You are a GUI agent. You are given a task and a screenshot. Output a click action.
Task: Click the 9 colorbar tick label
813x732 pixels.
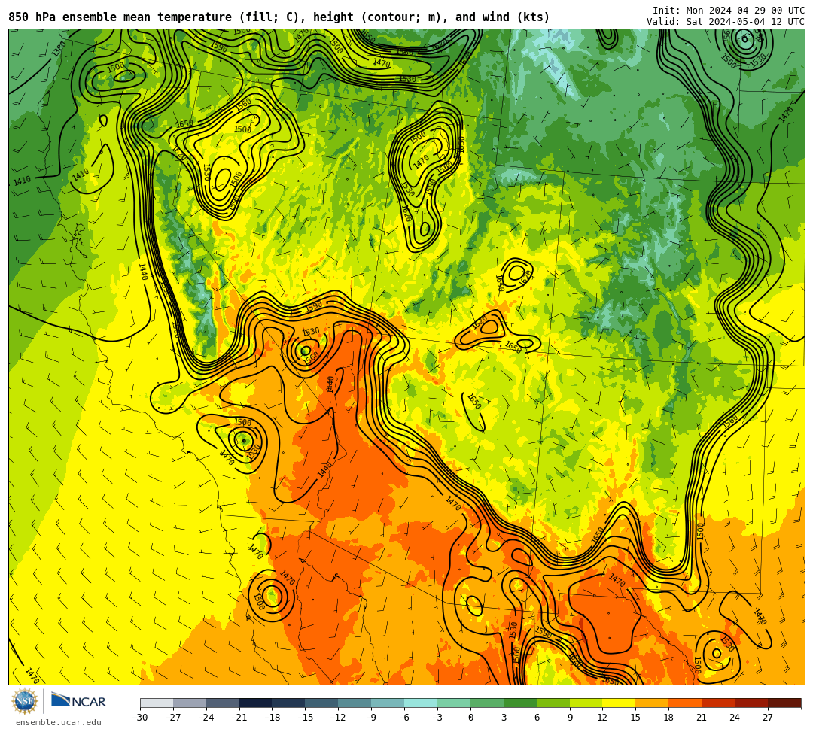coord(570,718)
